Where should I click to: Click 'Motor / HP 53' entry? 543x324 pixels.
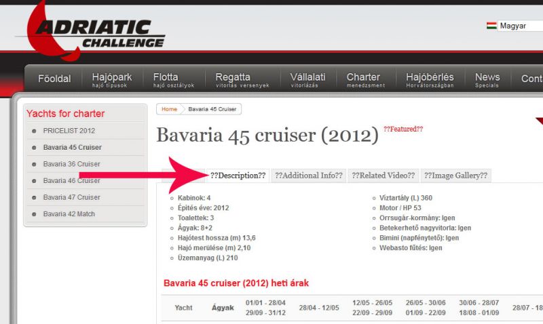click(400, 208)
